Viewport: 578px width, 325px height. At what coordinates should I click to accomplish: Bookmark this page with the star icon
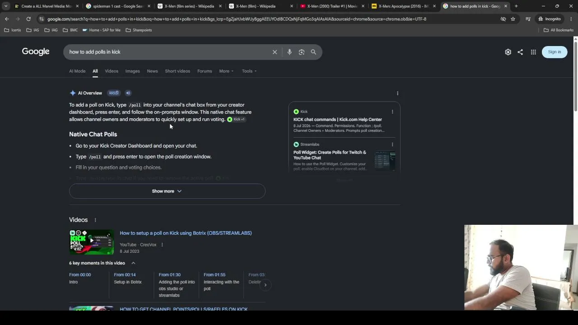(x=513, y=19)
